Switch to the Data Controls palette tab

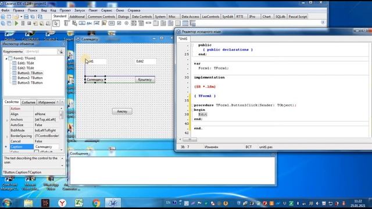pyautogui.click(x=142, y=17)
